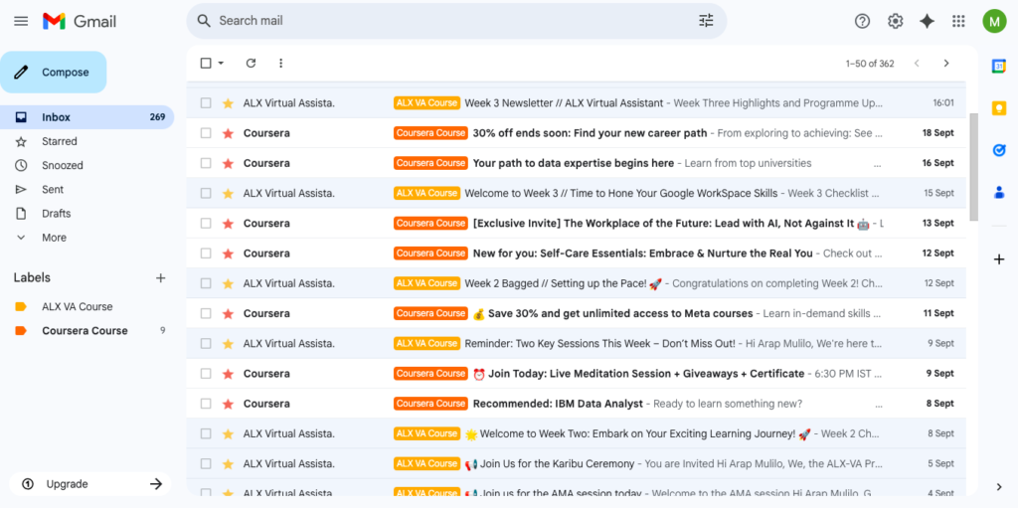Image resolution: width=1018 pixels, height=508 pixels.
Task: Click the Gmail logo
Action: click(80, 21)
